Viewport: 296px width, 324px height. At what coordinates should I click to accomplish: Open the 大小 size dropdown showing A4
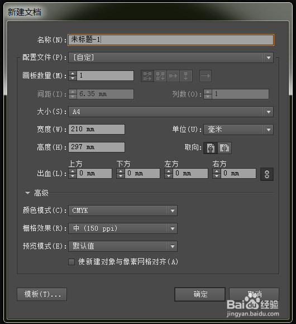171,112
